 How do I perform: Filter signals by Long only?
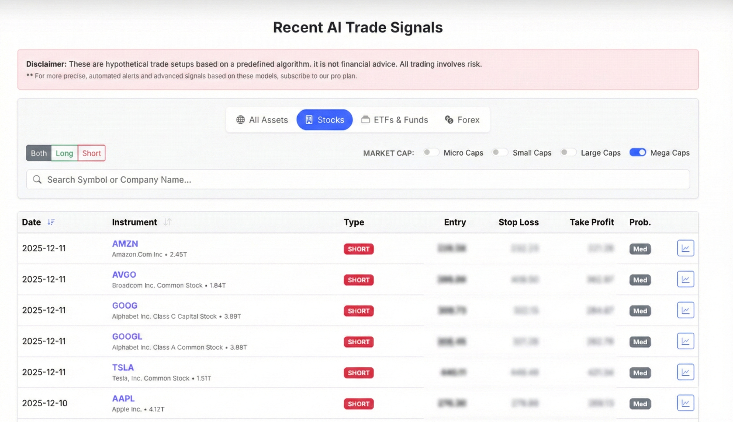pos(64,153)
